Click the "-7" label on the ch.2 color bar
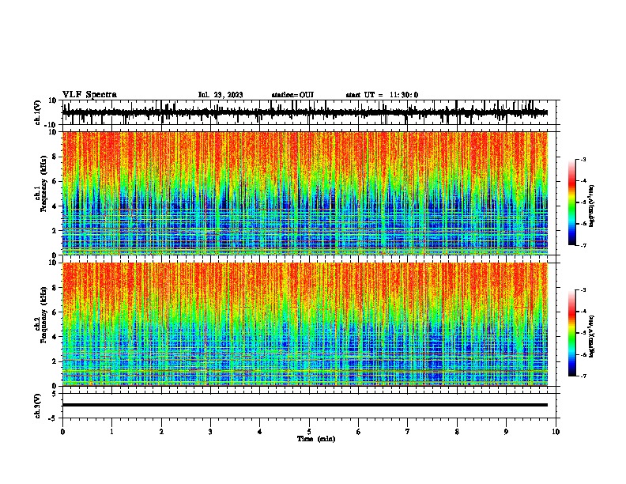The width and height of the screenshot is (626, 484). [583, 376]
